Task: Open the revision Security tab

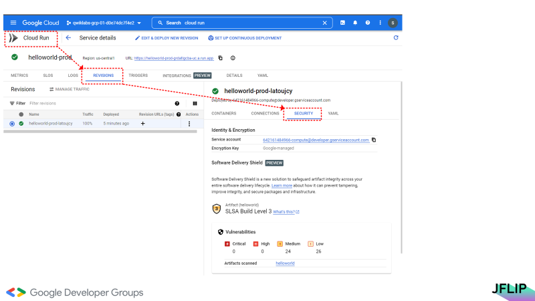Action: coord(304,113)
